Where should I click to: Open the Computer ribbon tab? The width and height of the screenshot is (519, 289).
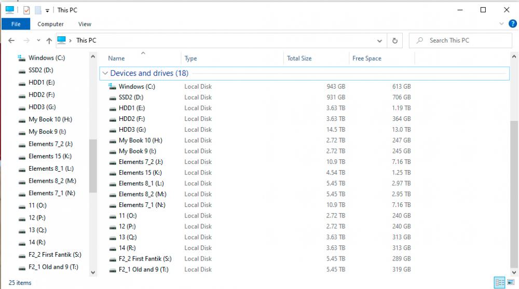pyautogui.click(x=50, y=24)
